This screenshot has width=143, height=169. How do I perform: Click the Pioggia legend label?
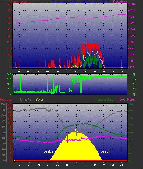coord(5,100)
